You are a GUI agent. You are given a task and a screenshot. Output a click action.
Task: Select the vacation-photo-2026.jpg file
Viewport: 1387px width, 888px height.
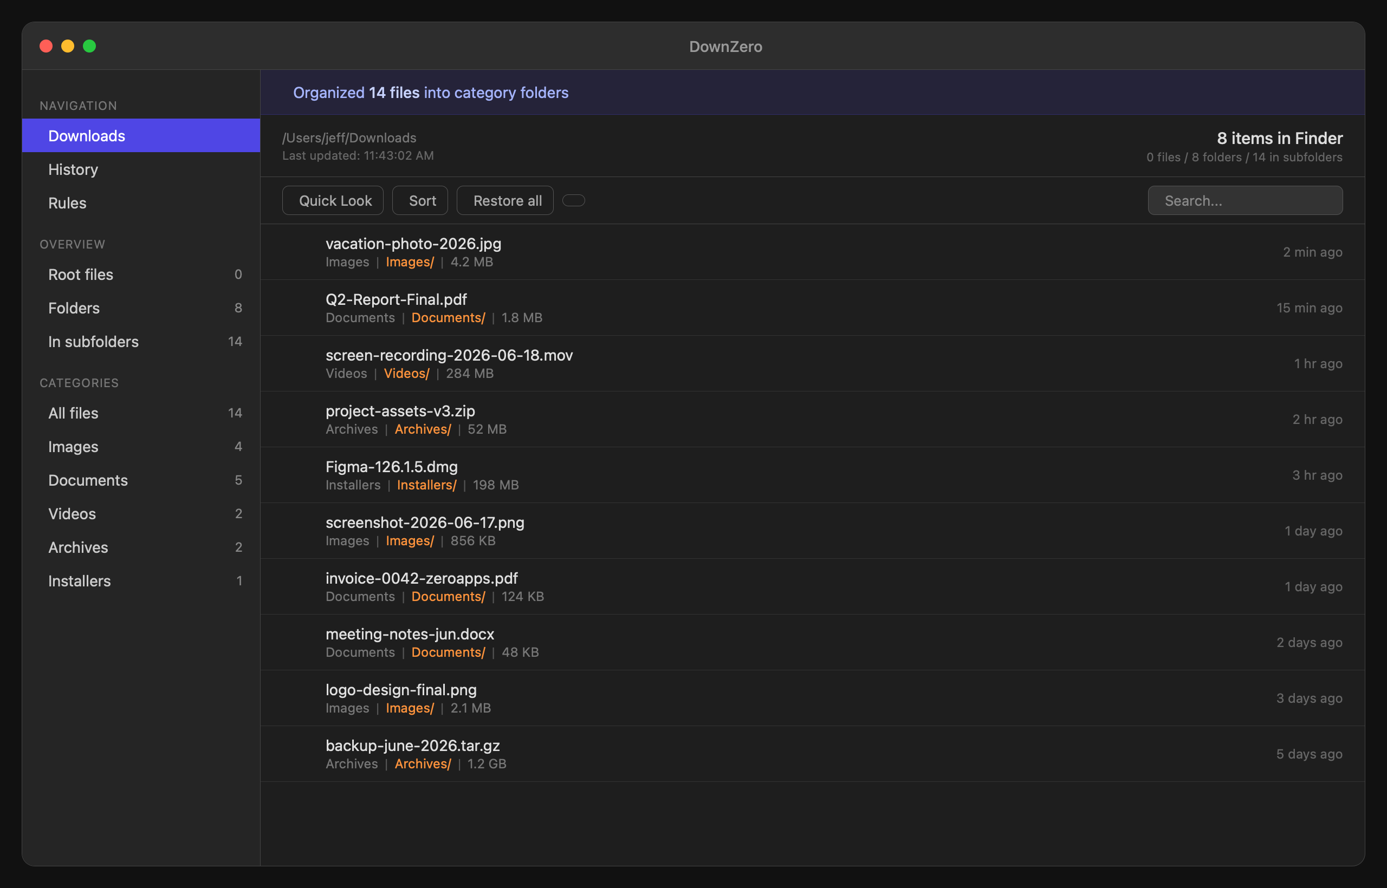coord(812,252)
